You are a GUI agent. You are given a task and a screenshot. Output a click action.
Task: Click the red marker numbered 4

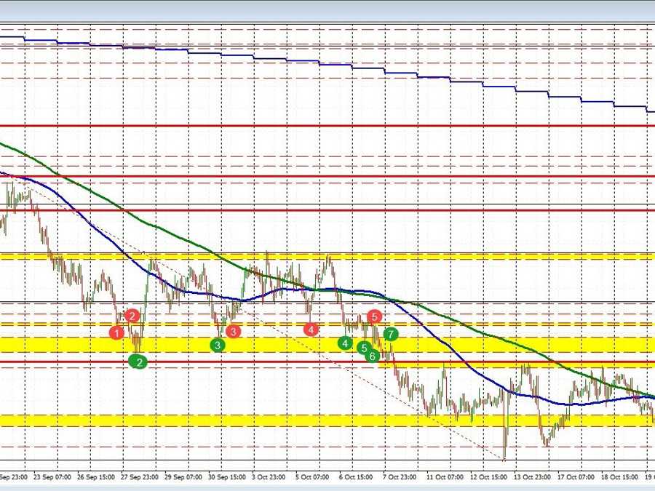[311, 328]
